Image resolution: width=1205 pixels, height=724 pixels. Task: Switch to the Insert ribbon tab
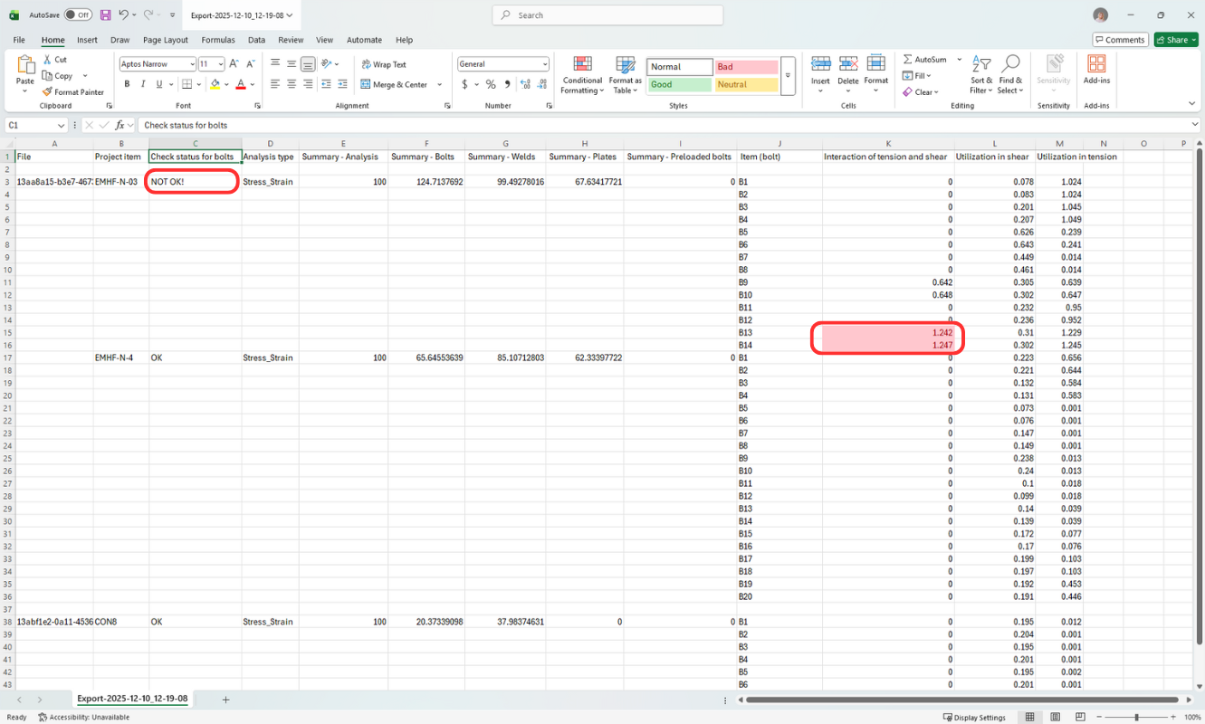click(x=87, y=40)
